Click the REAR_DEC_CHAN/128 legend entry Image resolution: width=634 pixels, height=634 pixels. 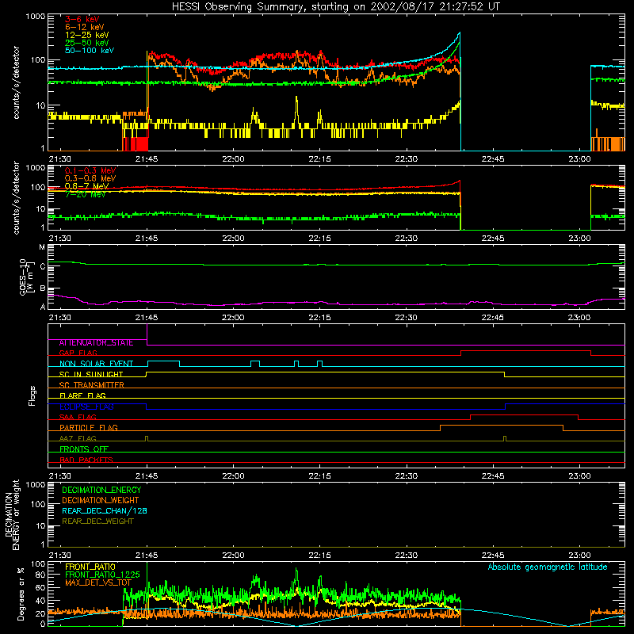coord(105,510)
